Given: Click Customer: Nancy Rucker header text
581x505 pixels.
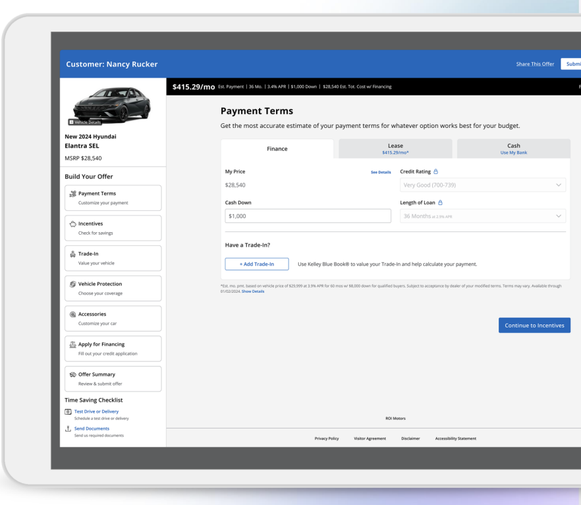Looking at the screenshot, I should [x=111, y=64].
